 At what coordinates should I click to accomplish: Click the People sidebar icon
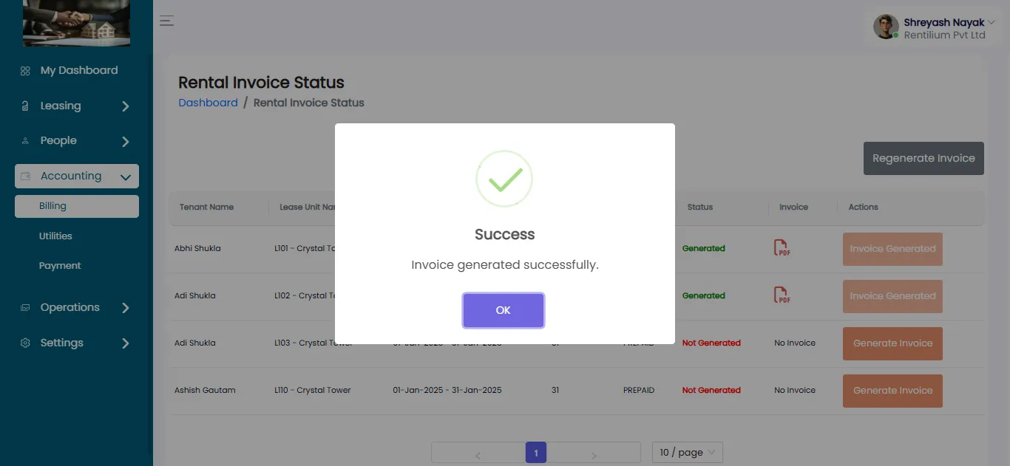(x=25, y=141)
